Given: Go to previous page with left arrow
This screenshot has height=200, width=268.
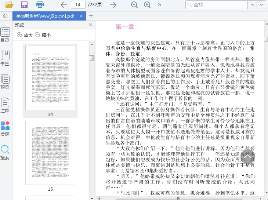Looking at the screenshot, I should [64, 5].
